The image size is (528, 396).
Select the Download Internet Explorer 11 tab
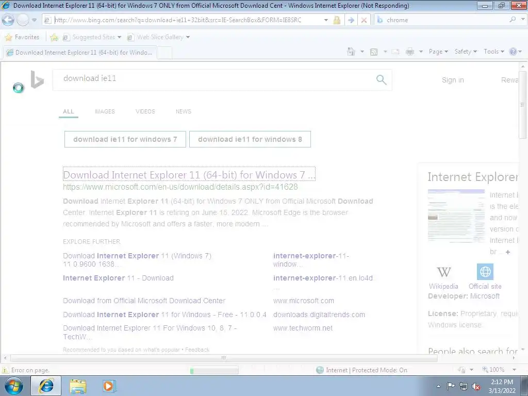pos(80,53)
